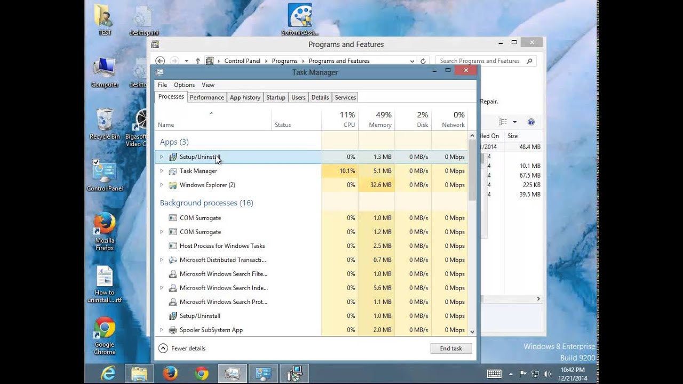Expand the Windows Explorer (2) entry
683x384 pixels.
[162, 185]
